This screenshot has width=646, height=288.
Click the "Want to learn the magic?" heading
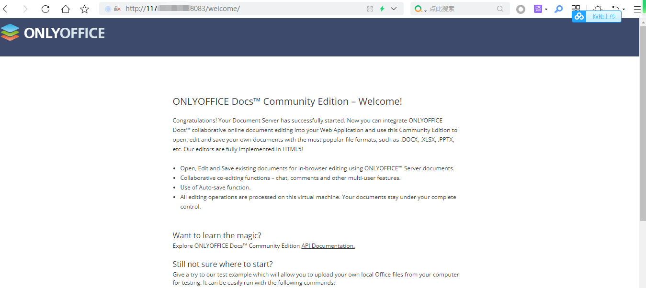(x=217, y=235)
